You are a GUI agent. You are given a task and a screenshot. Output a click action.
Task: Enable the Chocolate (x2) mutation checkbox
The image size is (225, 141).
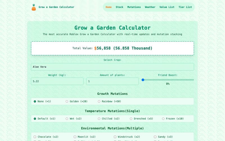click(x=35, y=137)
